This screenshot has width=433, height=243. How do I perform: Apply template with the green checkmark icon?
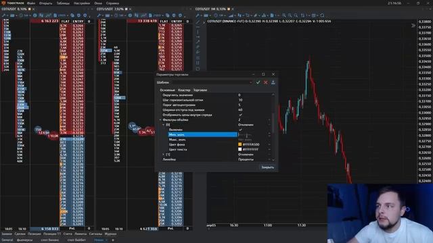pos(258,82)
